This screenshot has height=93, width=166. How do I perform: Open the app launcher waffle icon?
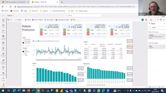pos(3,16)
